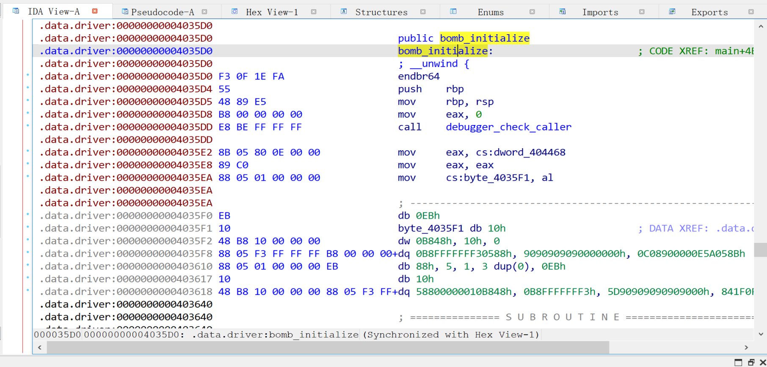This screenshot has height=367, width=767.
Task: Switch to the IDA View-A tab
Action: [x=54, y=11]
